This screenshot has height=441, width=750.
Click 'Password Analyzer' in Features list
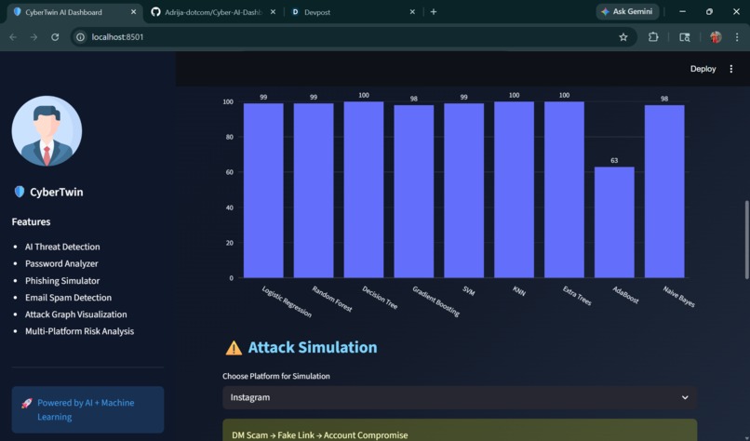(x=61, y=263)
